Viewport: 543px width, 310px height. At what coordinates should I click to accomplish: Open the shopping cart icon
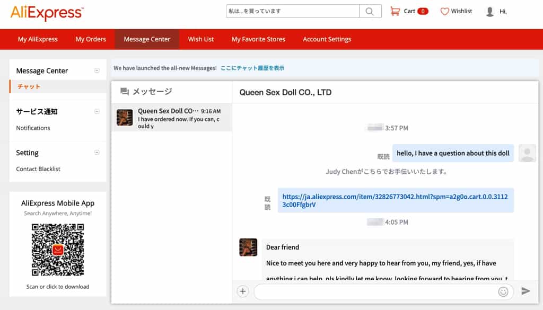coord(395,12)
